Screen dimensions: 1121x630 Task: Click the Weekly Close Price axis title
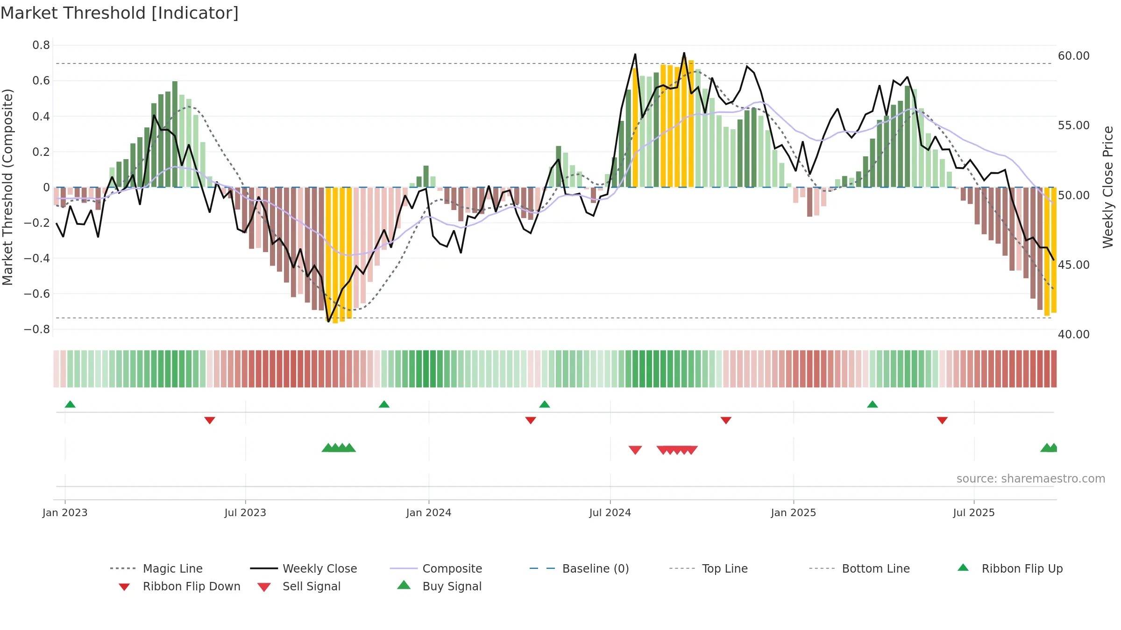pos(1108,187)
